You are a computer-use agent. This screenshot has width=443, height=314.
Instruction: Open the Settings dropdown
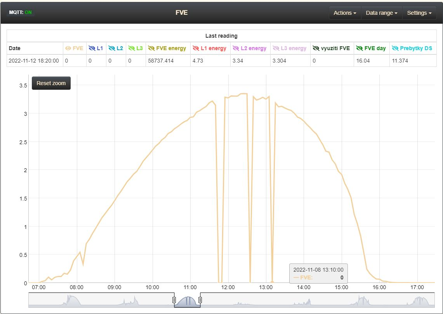pos(419,13)
